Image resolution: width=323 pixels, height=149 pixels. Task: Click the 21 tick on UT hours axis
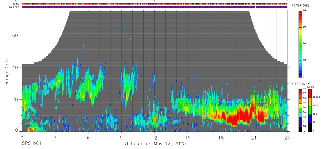pos(254,138)
